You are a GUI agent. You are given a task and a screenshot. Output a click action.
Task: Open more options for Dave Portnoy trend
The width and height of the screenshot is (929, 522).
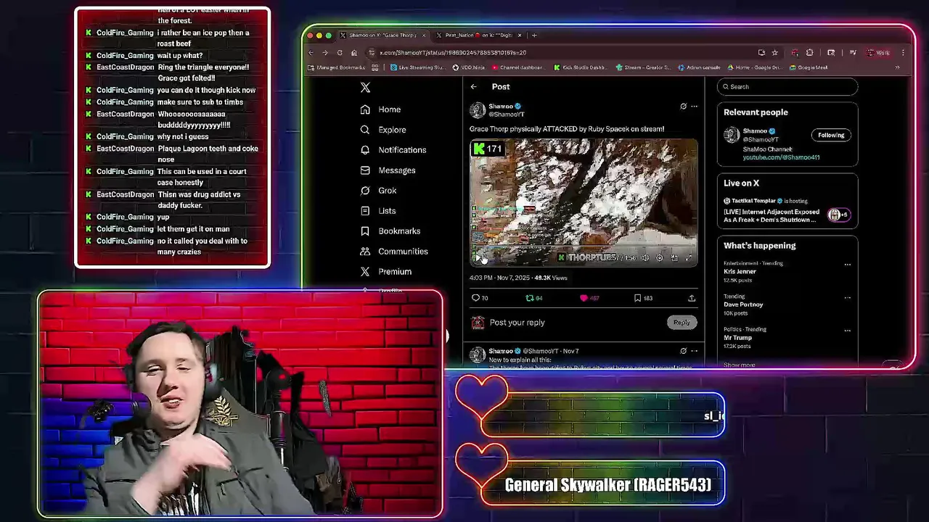[x=847, y=297]
